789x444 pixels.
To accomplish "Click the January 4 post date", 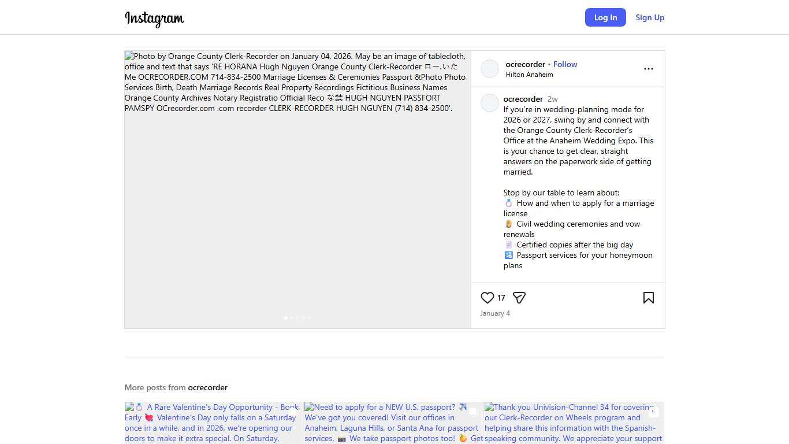I will [495, 313].
